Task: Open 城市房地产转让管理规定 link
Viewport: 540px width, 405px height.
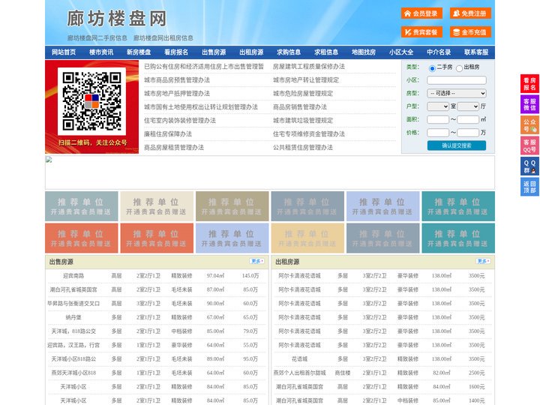Action: pyautogui.click(x=306, y=80)
